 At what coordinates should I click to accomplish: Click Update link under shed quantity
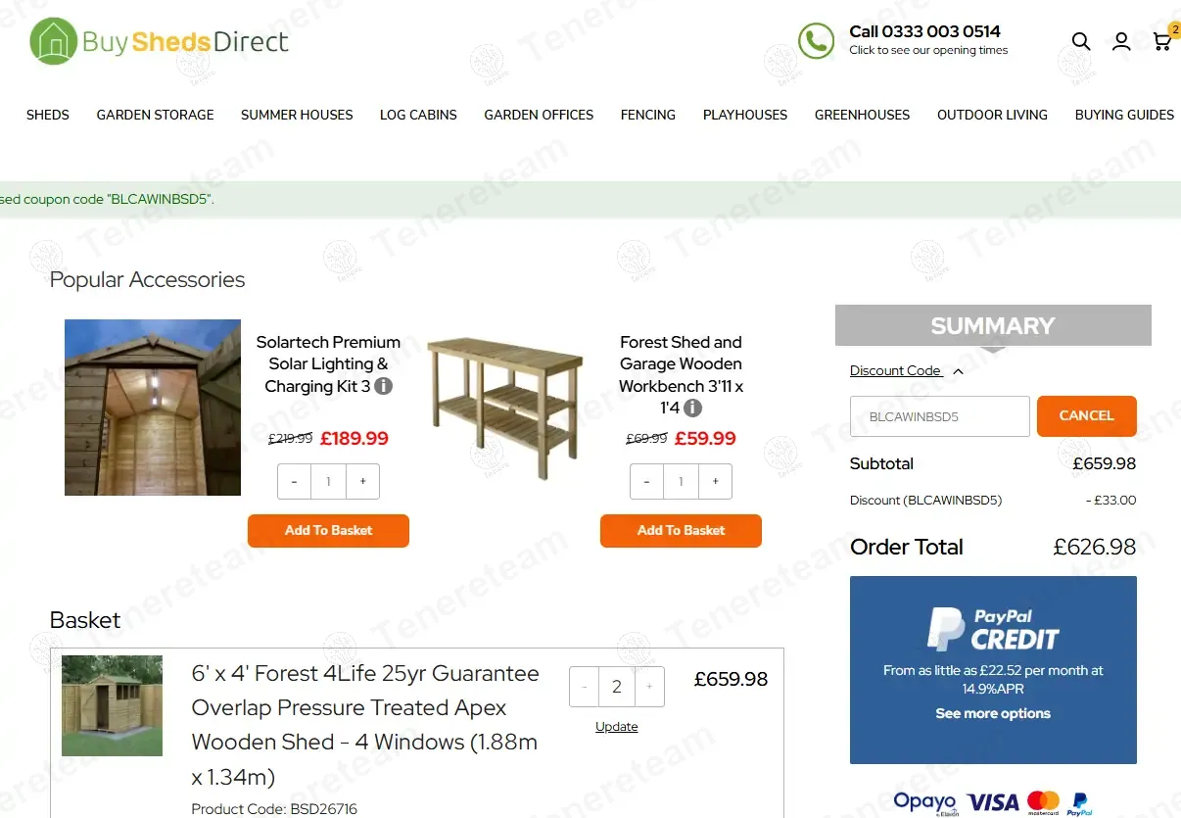click(617, 727)
